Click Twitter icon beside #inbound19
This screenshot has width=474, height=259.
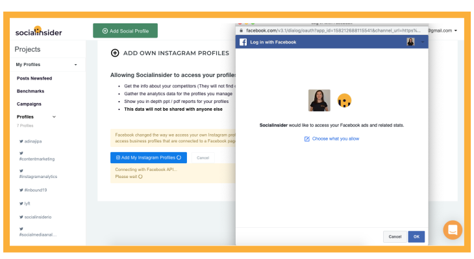pos(21,190)
